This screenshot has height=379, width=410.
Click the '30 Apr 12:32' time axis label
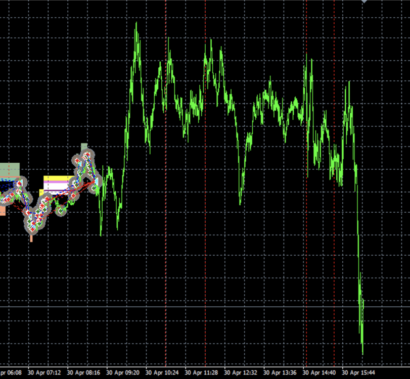click(x=240, y=372)
